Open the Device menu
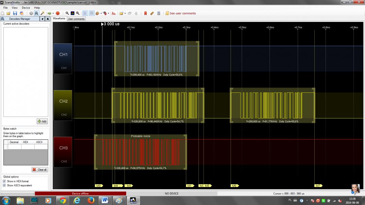This screenshot has height=205, width=365. [26, 8]
